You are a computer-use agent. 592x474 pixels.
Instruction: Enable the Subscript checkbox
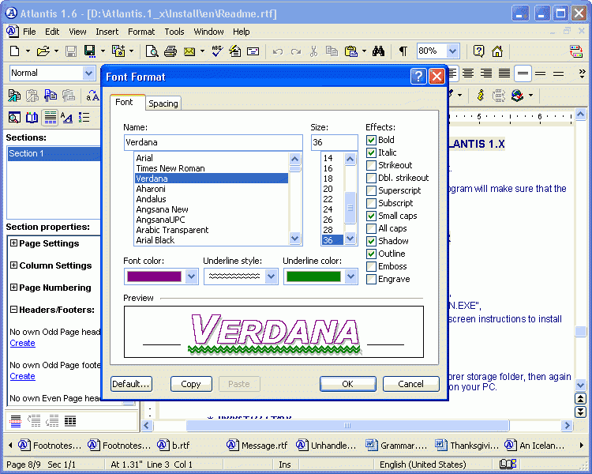click(x=371, y=203)
